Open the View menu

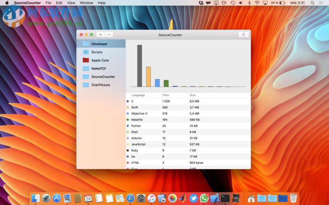tap(71, 3)
